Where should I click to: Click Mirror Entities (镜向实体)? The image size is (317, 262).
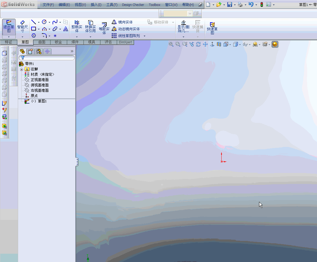tap(122, 22)
